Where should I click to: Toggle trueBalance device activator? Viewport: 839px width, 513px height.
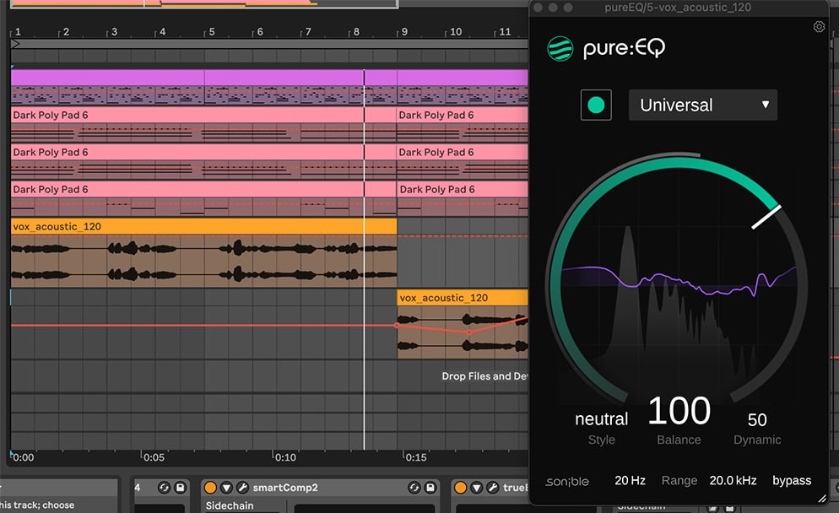(x=460, y=488)
